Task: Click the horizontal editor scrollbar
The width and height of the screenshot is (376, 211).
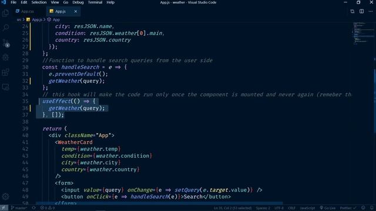Action: pos(159,203)
